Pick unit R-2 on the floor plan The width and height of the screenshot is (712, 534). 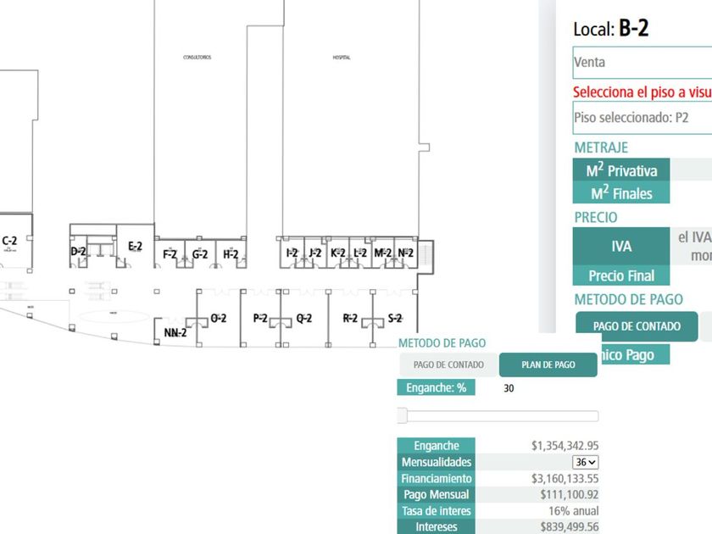point(349,319)
